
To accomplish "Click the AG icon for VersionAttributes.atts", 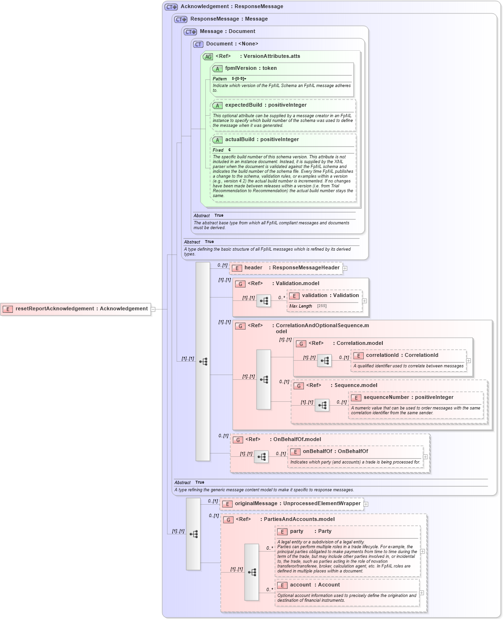I will (208, 57).
